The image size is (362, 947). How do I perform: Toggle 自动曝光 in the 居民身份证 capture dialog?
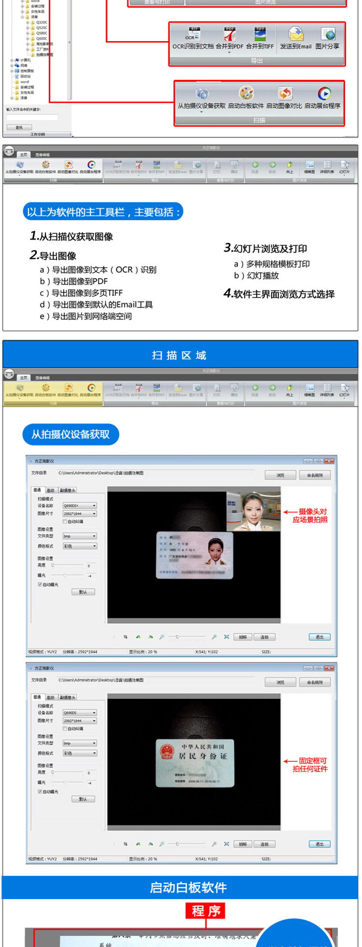click(x=40, y=791)
